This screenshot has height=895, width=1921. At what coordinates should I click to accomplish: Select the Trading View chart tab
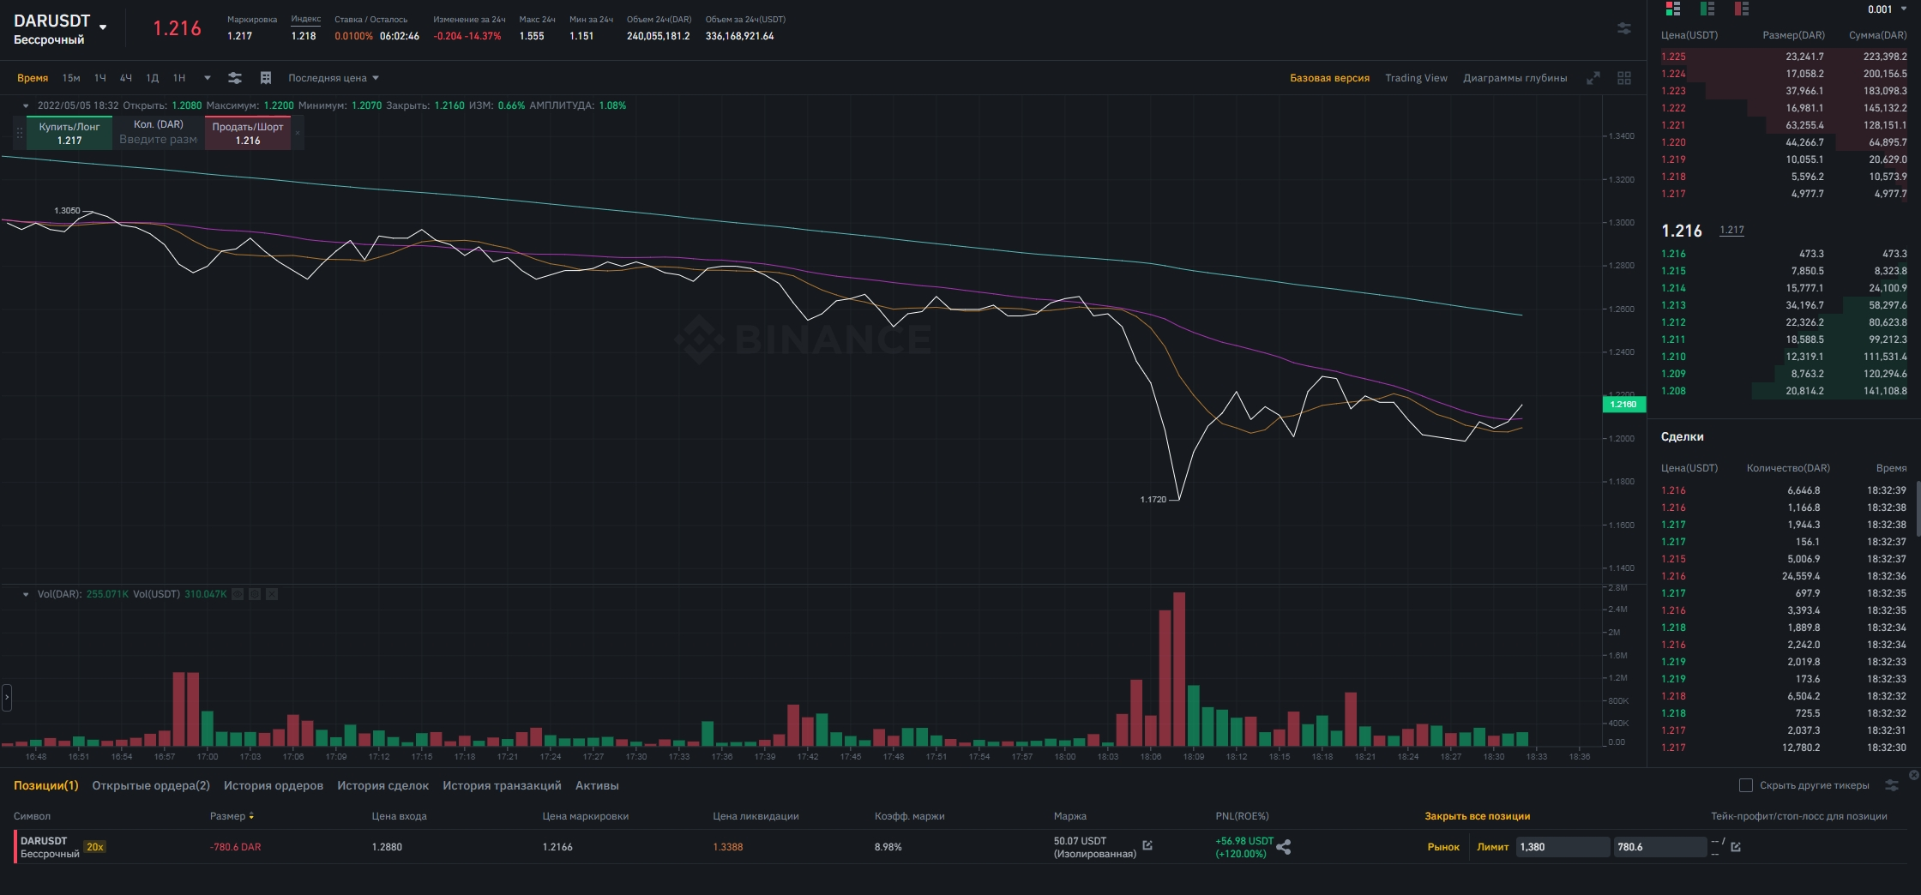1416,78
